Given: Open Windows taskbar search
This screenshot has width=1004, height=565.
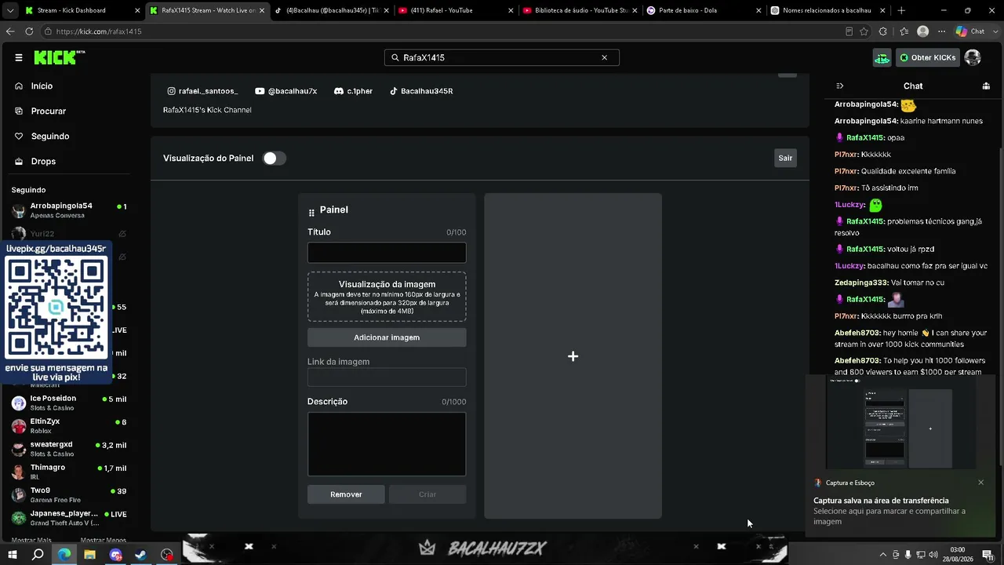Looking at the screenshot, I should point(38,555).
